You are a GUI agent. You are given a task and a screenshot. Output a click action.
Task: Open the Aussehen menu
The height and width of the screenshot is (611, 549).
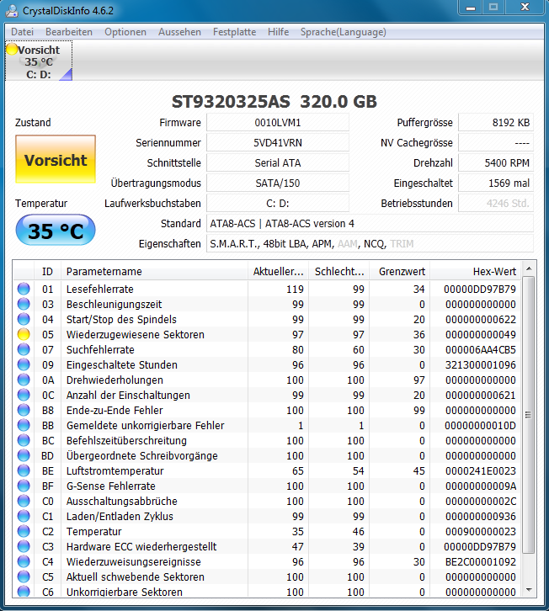pos(179,32)
